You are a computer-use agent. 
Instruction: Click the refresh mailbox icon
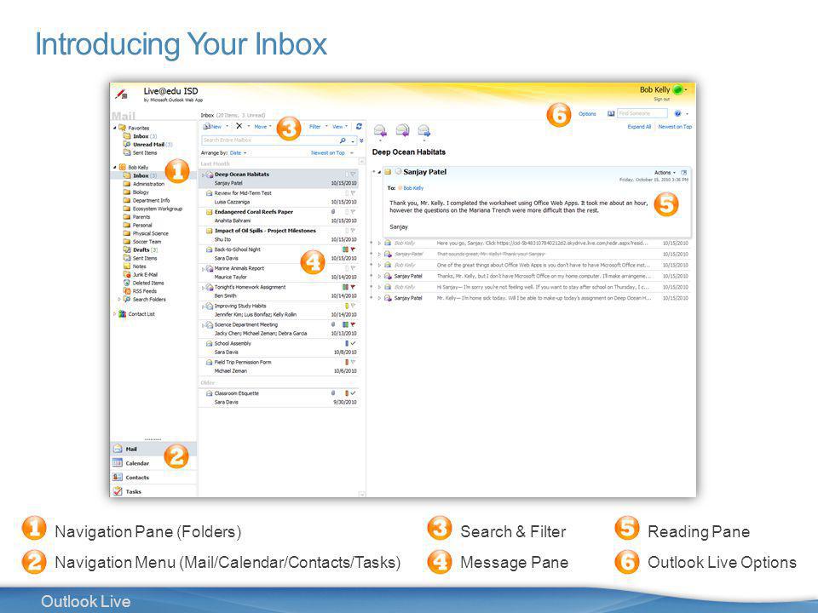click(x=359, y=126)
